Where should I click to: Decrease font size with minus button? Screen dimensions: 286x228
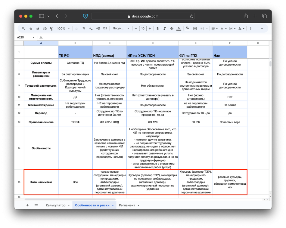click(136, 29)
